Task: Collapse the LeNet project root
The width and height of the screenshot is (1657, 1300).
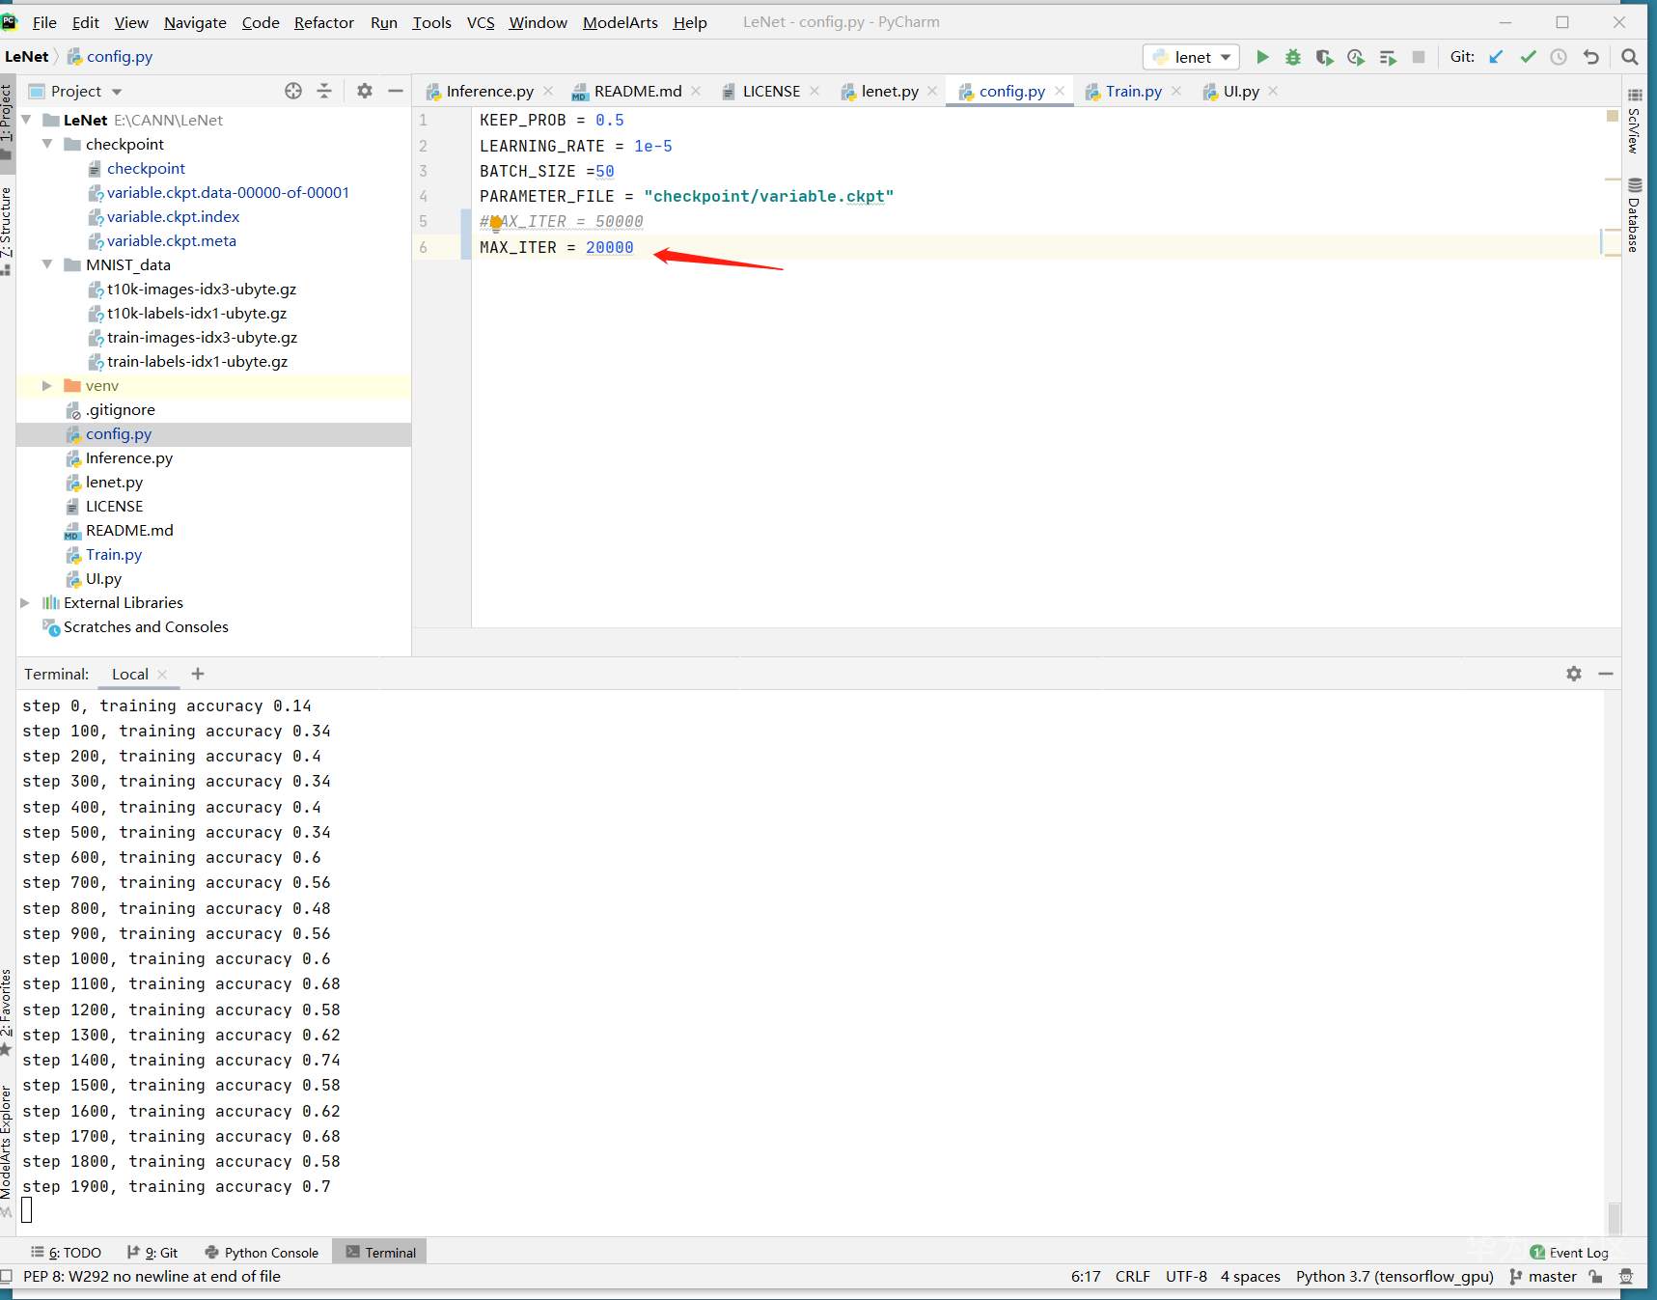Action: click(27, 120)
